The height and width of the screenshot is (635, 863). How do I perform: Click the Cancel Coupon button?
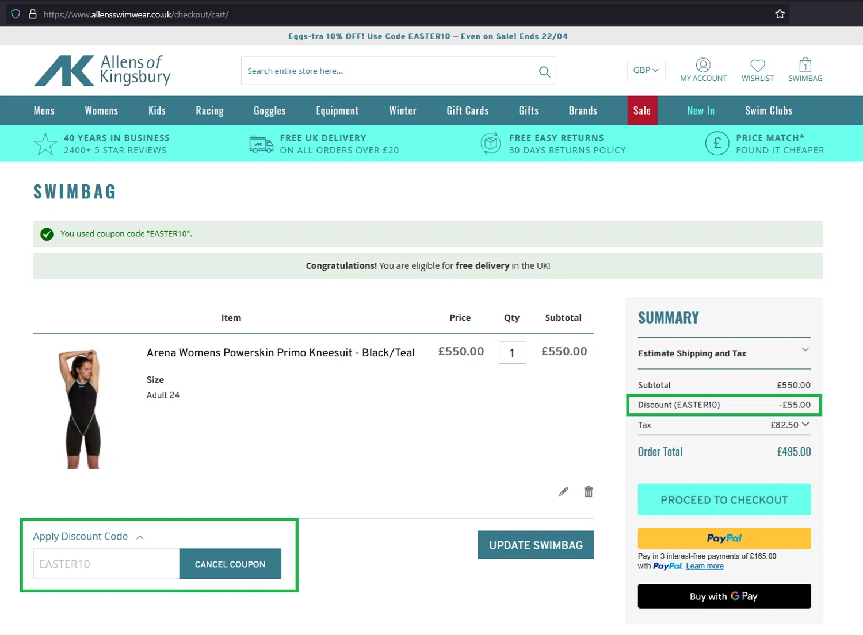[230, 564]
